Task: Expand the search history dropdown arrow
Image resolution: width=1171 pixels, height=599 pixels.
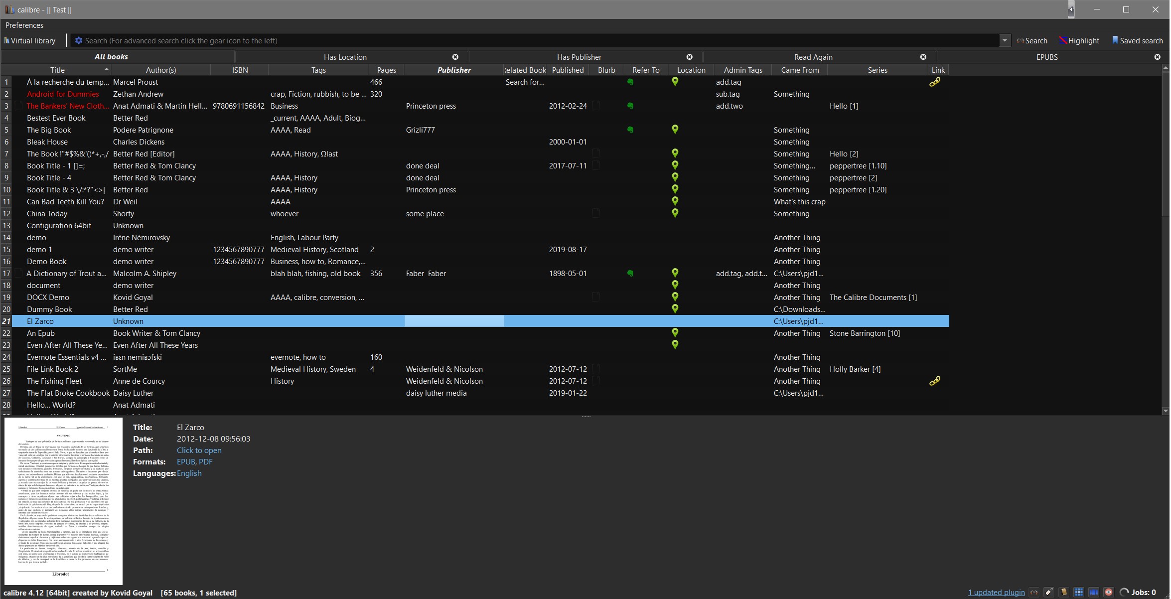Action: (1005, 41)
